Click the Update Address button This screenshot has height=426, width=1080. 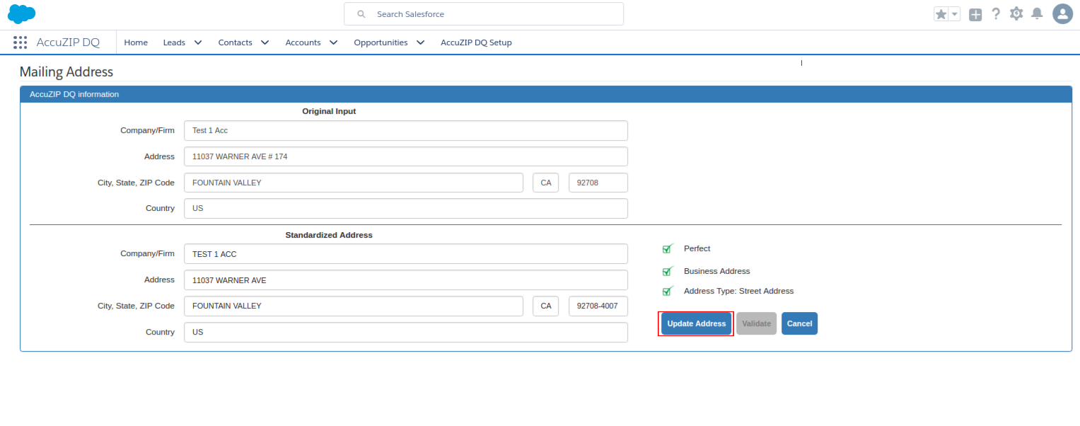point(695,323)
